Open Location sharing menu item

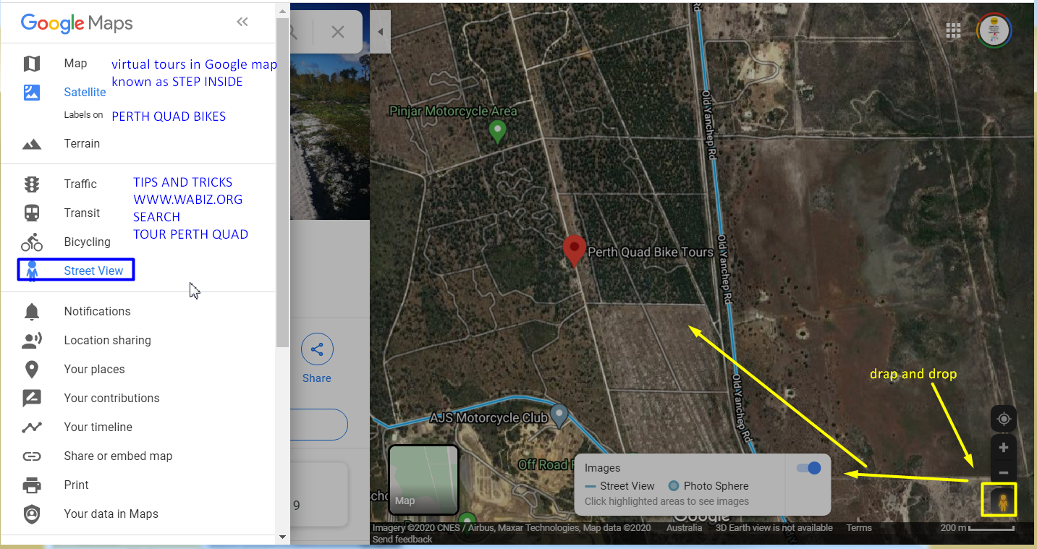coord(107,341)
